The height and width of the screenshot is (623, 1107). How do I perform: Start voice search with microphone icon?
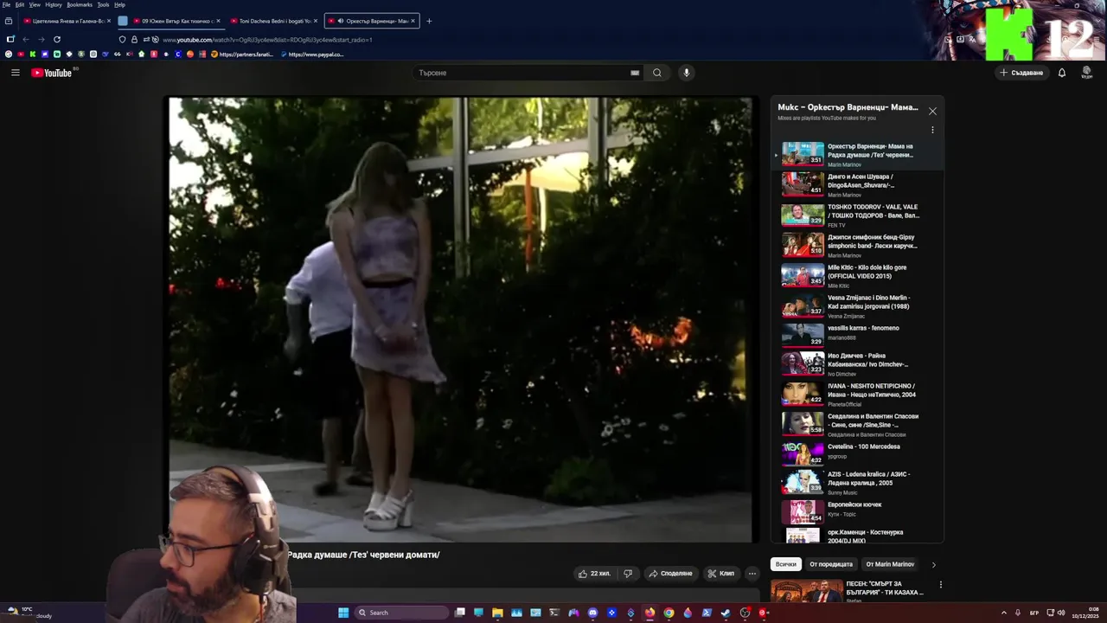tap(687, 73)
